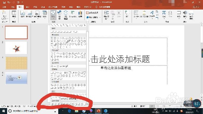Screen dimensions: 203x114
Task: Switch to the Animations (动画) tab
Action: click(x=43, y=7)
